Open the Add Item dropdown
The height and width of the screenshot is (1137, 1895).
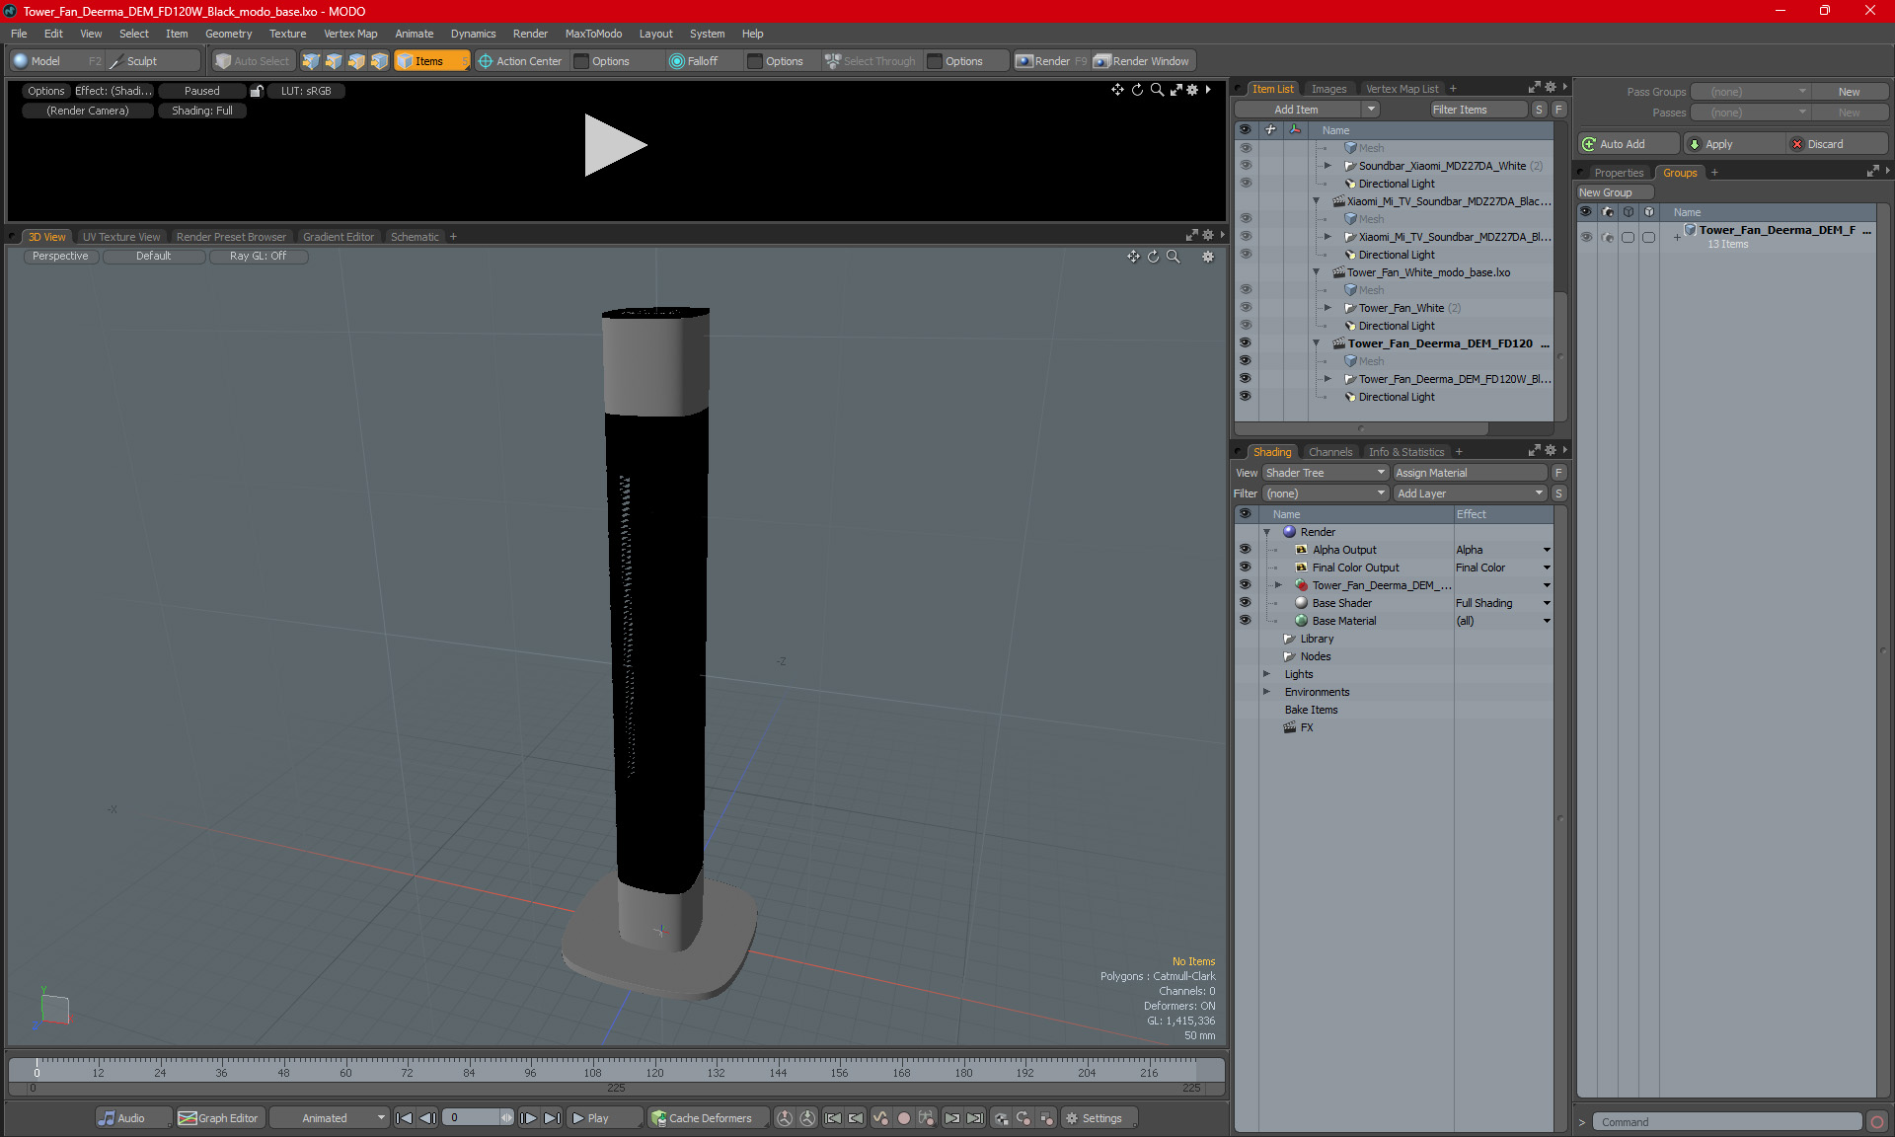click(x=1308, y=110)
